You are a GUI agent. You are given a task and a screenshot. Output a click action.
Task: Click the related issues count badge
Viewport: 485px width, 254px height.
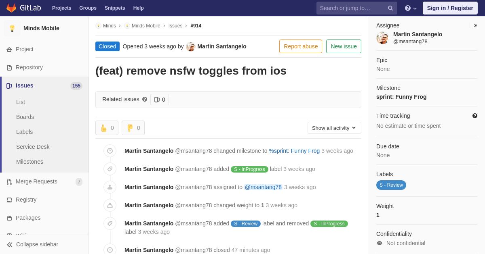pos(160,100)
